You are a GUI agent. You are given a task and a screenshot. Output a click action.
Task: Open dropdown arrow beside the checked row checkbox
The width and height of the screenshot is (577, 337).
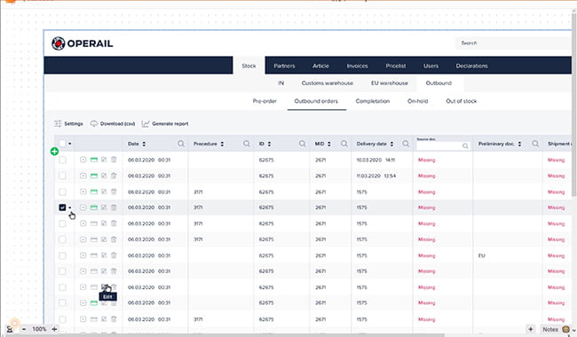[x=69, y=208]
